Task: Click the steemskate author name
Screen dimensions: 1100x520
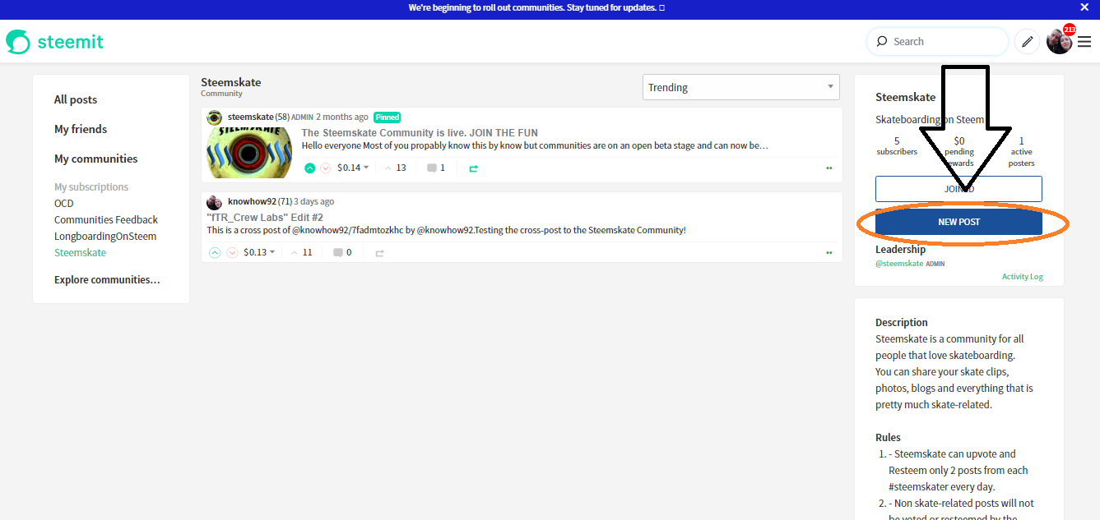Action: coord(250,117)
